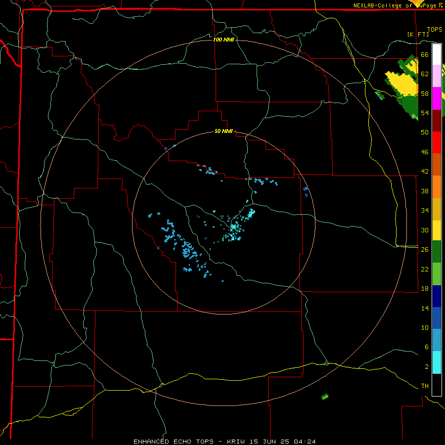Click the legend value 42
The width and height of the screenshot is (445, 445).
tap(425, 172)
